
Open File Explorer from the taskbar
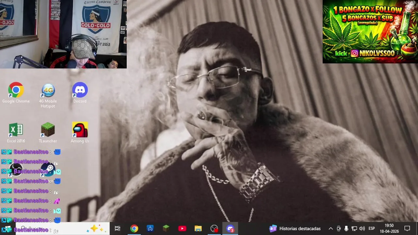click(x=198, y=228)
